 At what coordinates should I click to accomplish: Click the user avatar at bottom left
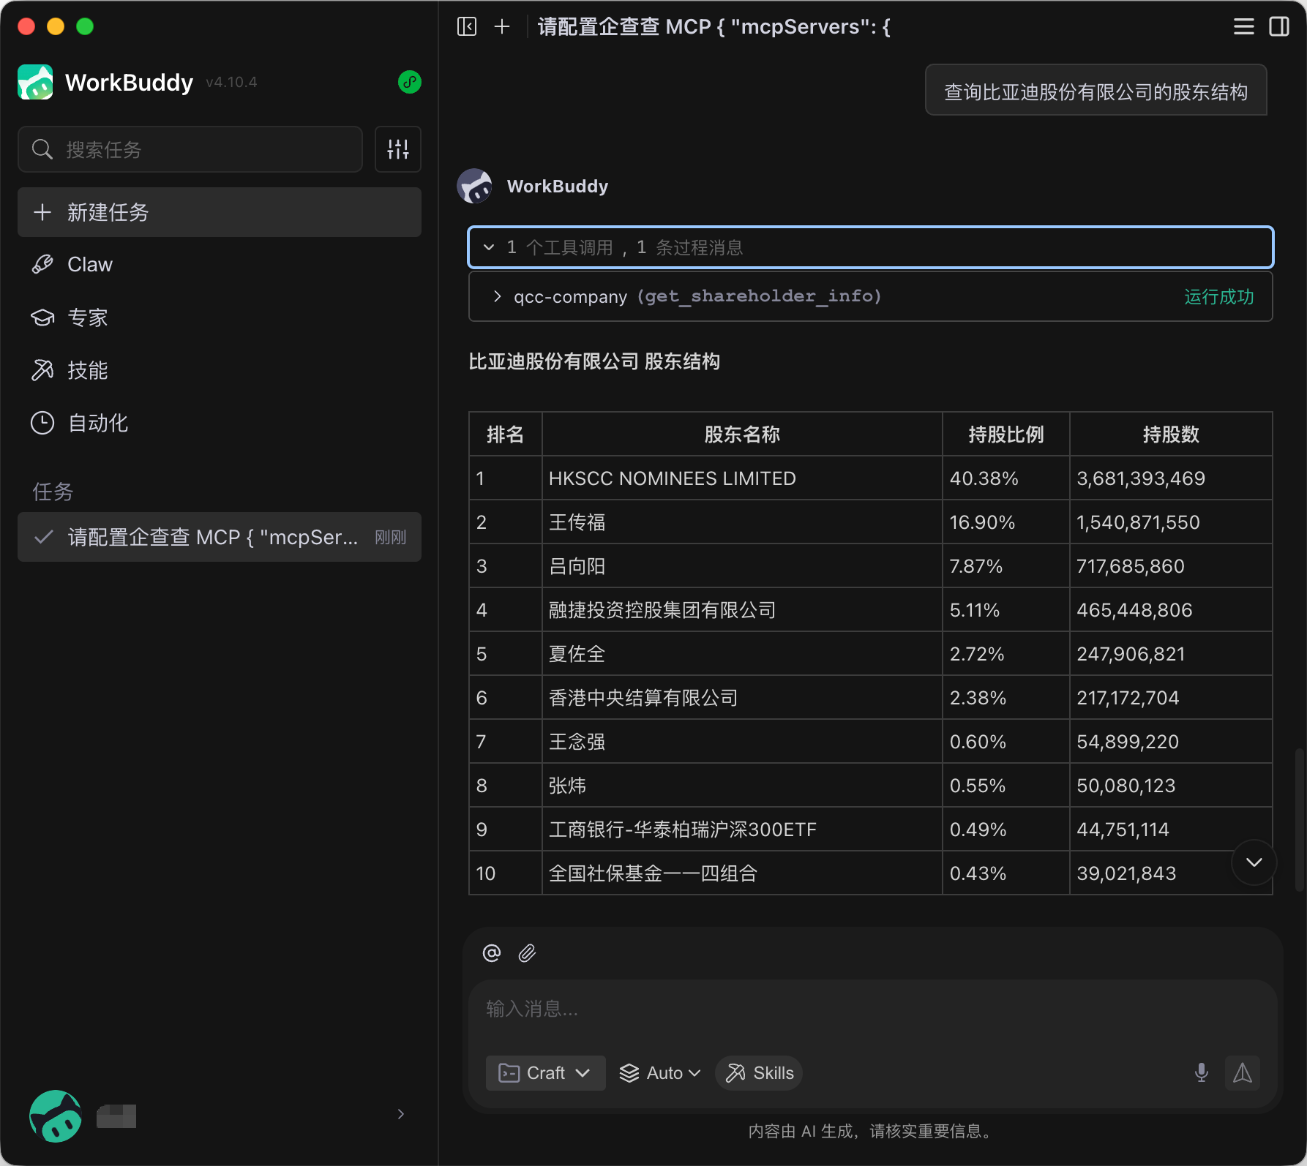56,1116
